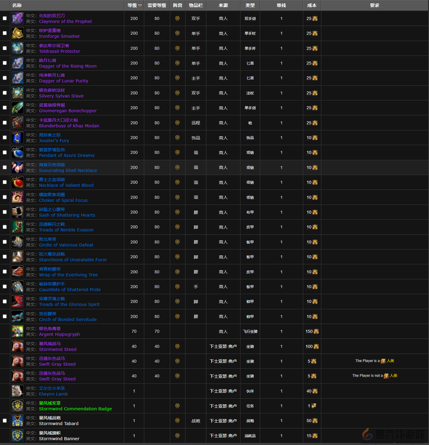Sort the table by the 名称 column
Image resolution: width=429 pixels, height=445 pixels.
pyautogui.click(x=17, y=5)
